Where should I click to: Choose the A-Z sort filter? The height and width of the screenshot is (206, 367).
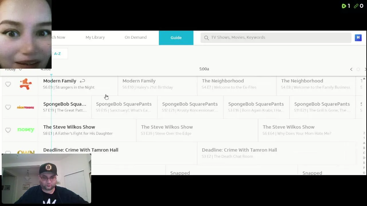(57, 54)
